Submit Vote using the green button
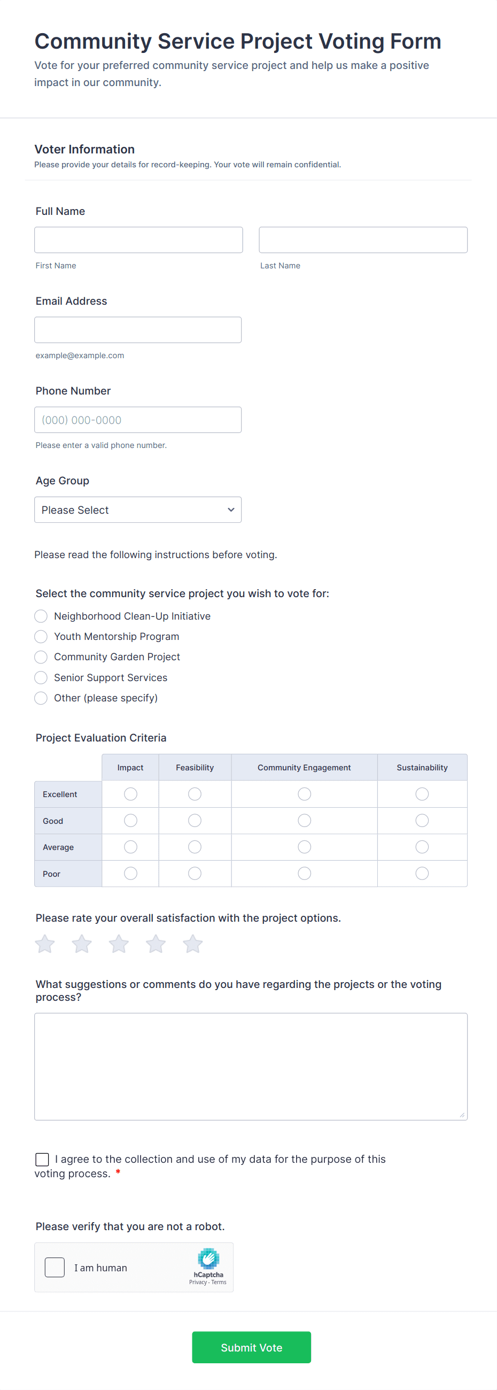Screen dimensions: 497x1390 (x=252, y=1347)
